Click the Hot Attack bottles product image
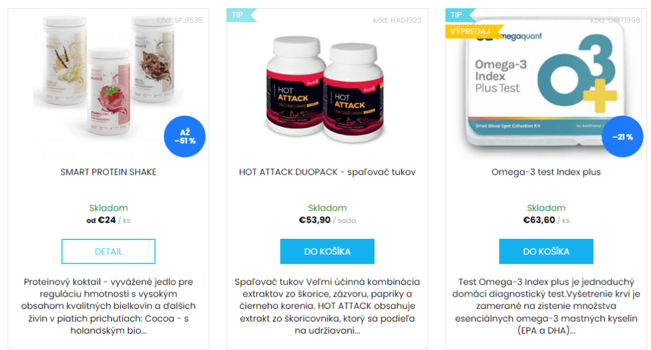 point(326,89)
